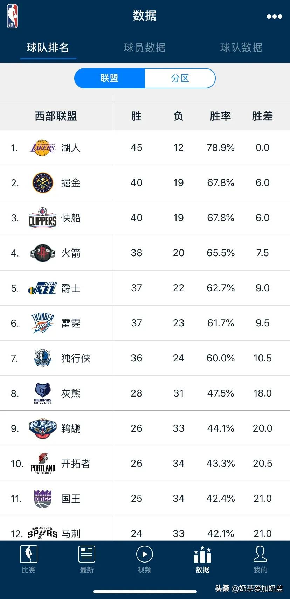The height and width of the screenshot is (599, 290).
Task: Switch to the 球队数据 team stats tab
Action: [x=241, y=48]
